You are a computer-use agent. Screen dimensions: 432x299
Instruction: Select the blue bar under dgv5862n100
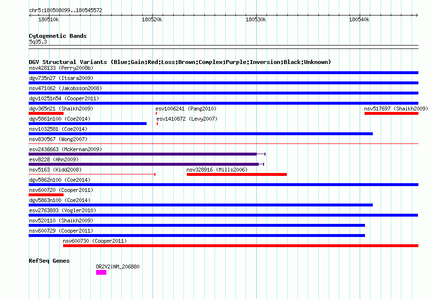(x=223, y=185)
